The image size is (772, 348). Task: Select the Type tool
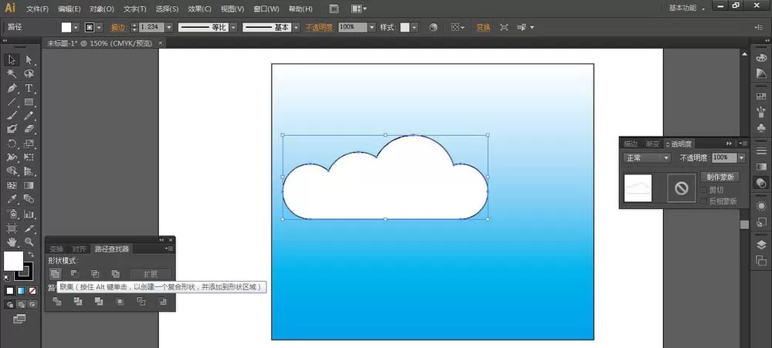(29, 88)
